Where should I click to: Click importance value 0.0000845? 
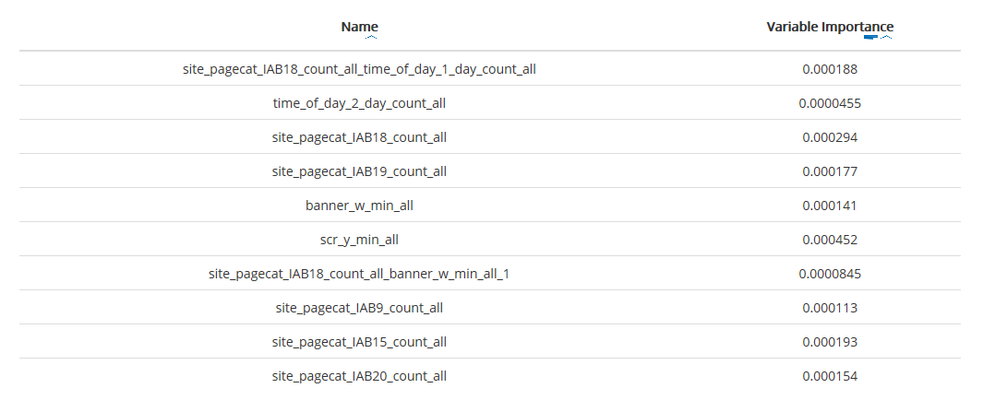point(830,274)
